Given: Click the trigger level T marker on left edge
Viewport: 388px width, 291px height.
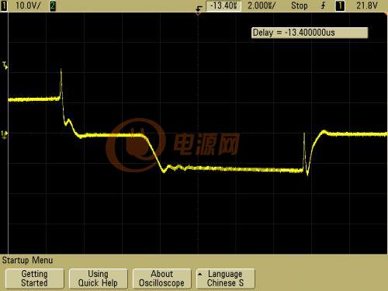Looking at the screenshot, I should point(5,65).
